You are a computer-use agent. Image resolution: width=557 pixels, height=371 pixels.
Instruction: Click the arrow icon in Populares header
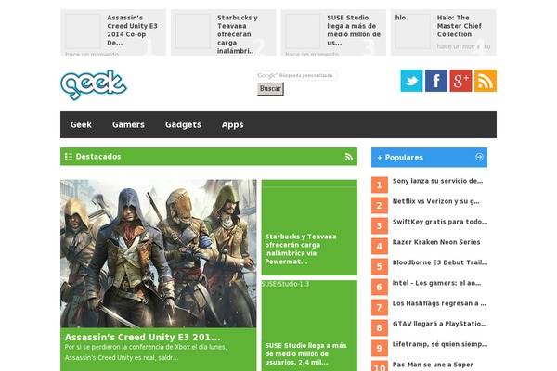(x=479, y=157)
